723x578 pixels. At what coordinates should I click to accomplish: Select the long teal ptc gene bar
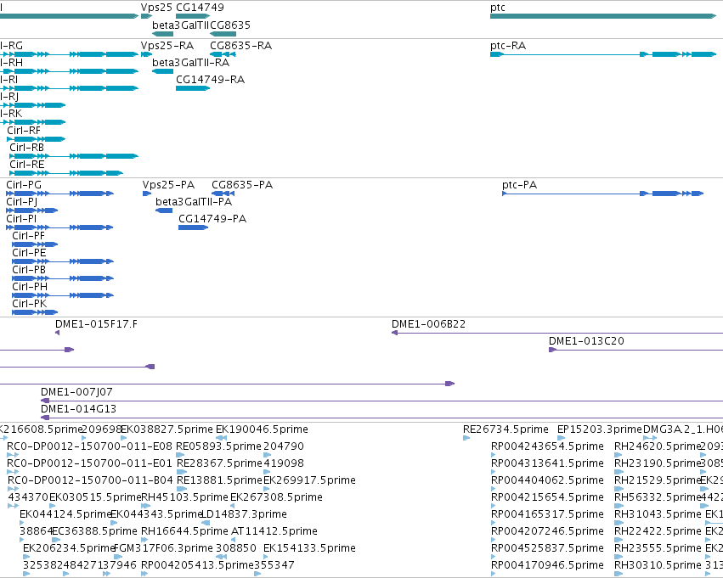coord(603,16)
